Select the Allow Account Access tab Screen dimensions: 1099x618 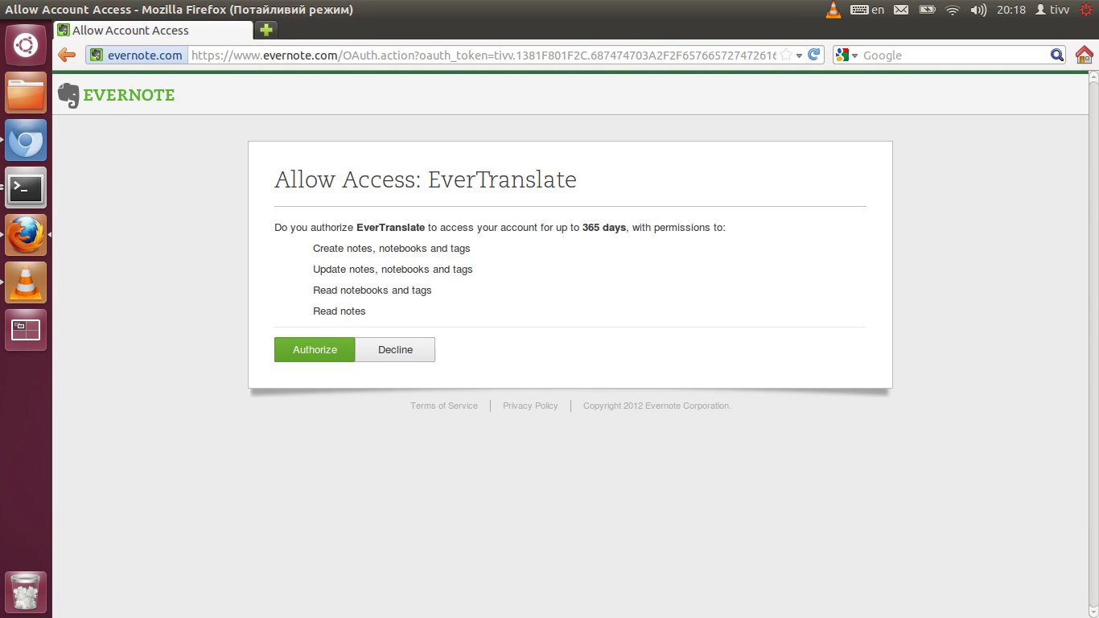click(153, 30)
